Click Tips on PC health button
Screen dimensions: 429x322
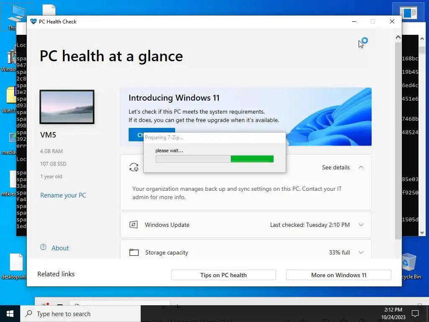point(223,275)
